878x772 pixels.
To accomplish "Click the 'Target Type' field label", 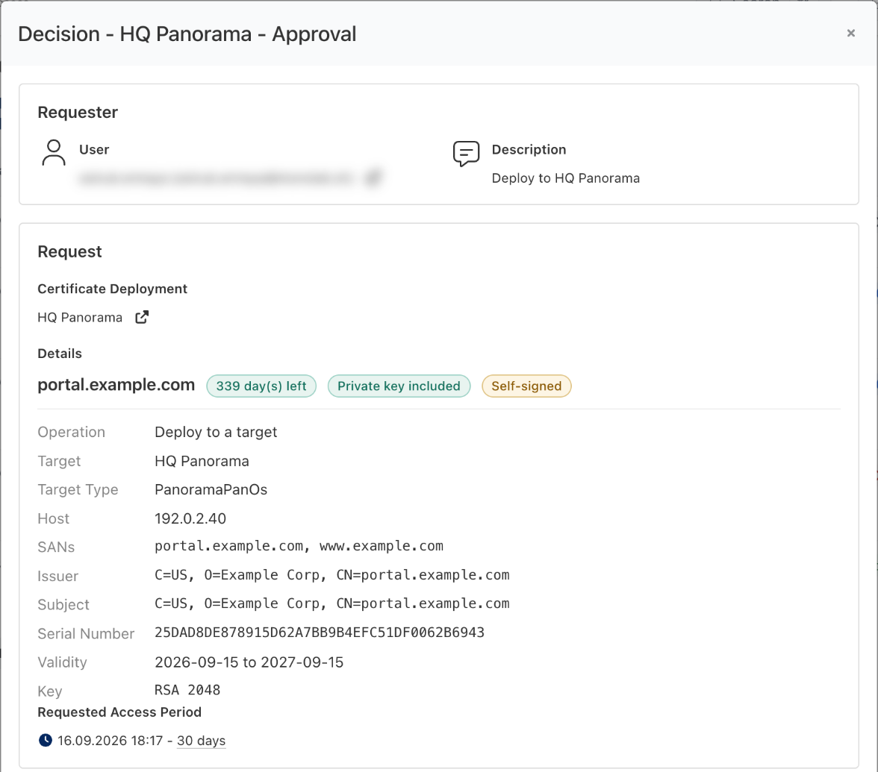I will click(x=78, y=489).
